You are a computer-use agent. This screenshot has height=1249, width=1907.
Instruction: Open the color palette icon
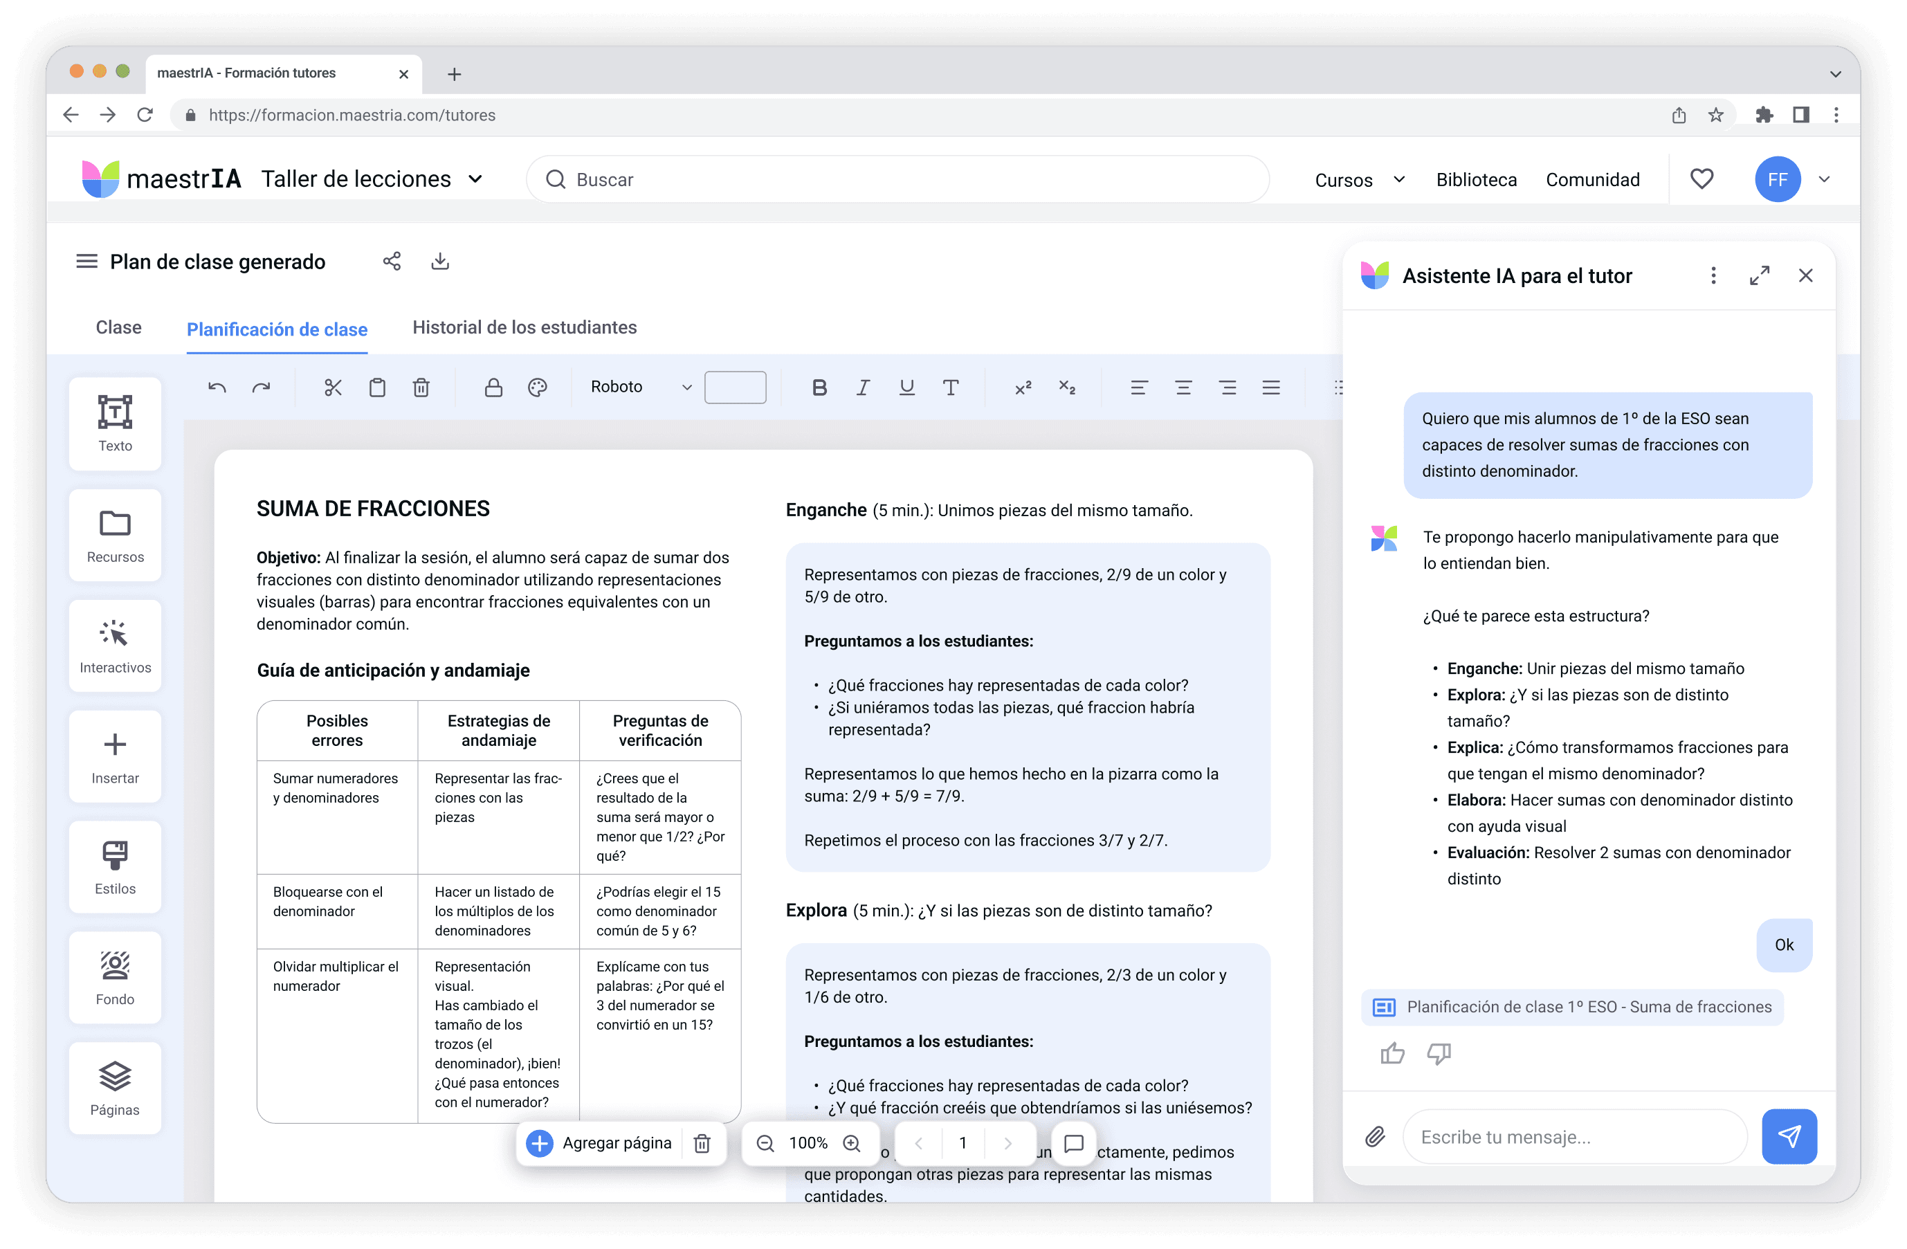point(538,388)
